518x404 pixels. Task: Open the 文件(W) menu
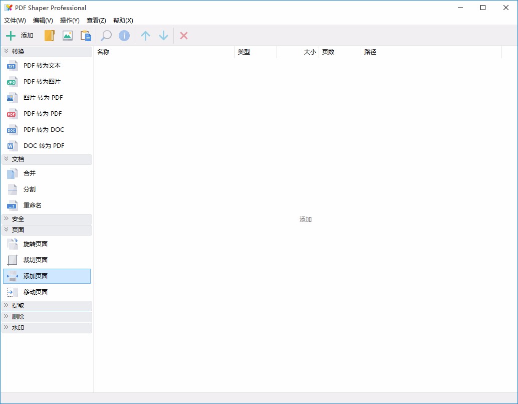(x=15, y=21)
